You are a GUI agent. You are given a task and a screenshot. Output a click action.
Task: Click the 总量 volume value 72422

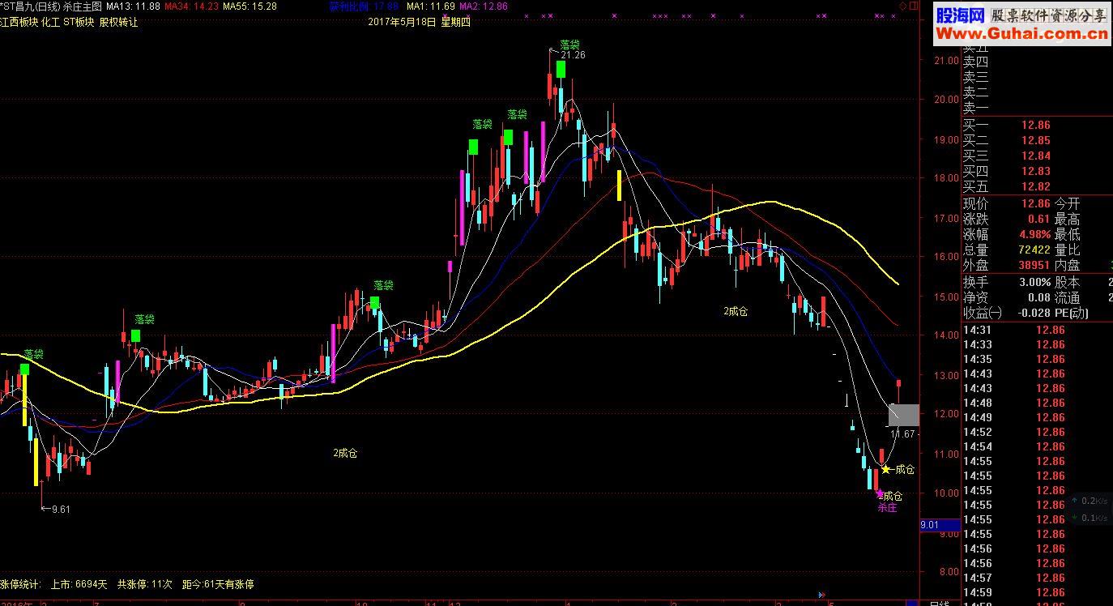click(1034, 250)
